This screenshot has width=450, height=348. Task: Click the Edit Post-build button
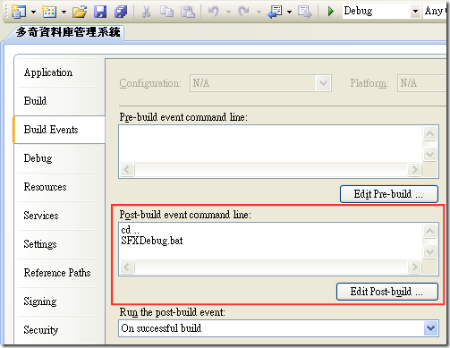coord(387,292)
